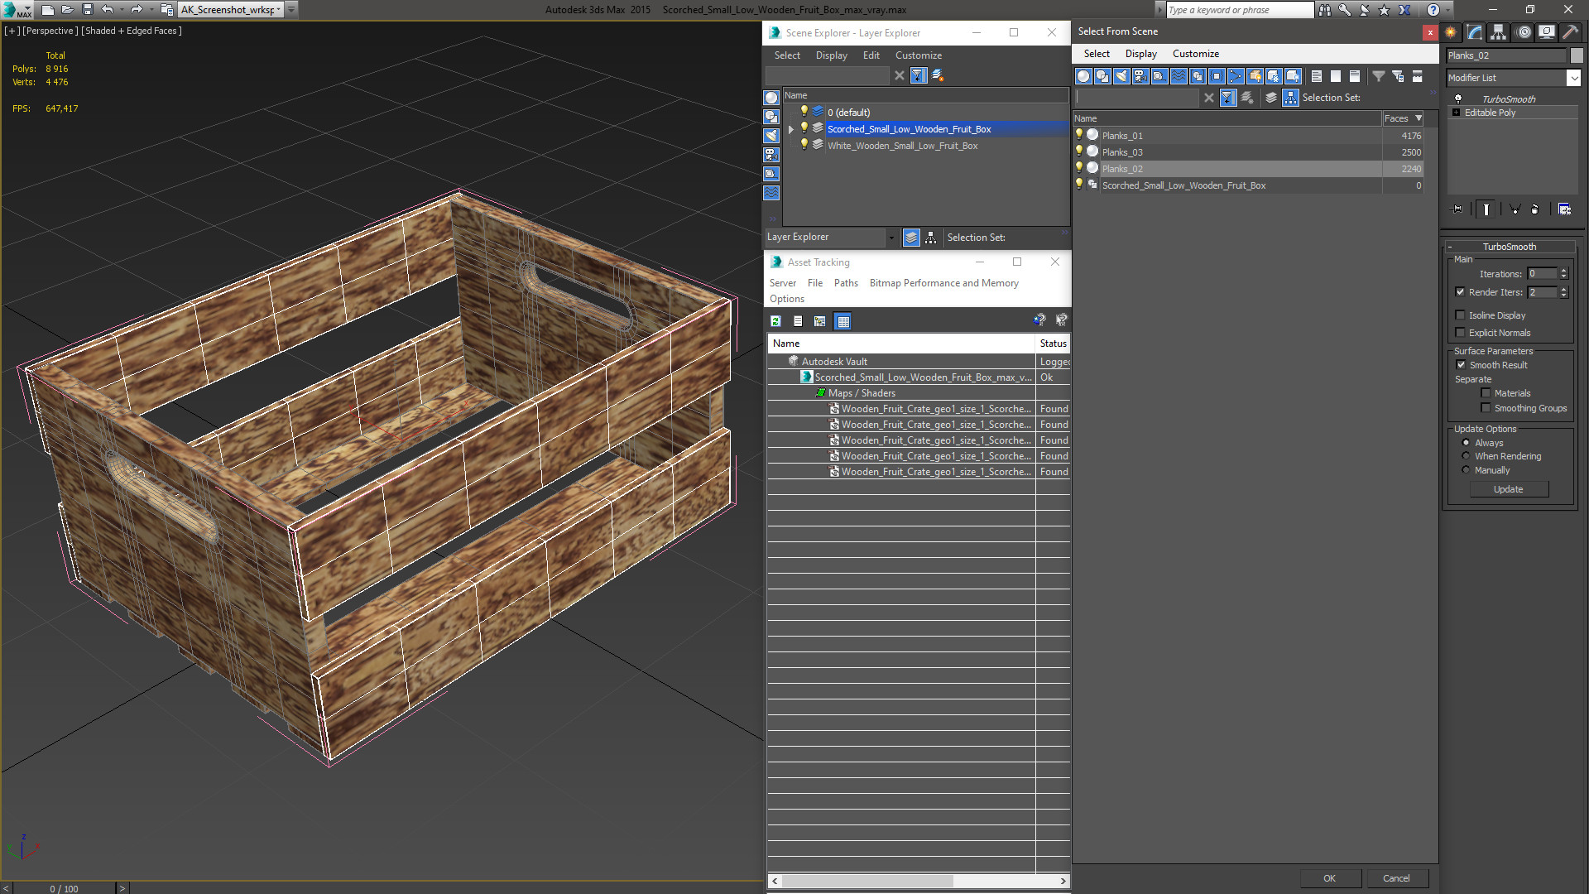Open Edit menu in Scene Explorer
The width and height of the screenshot is (1589, 894).
pyautogui.click(x=871, y=55)
